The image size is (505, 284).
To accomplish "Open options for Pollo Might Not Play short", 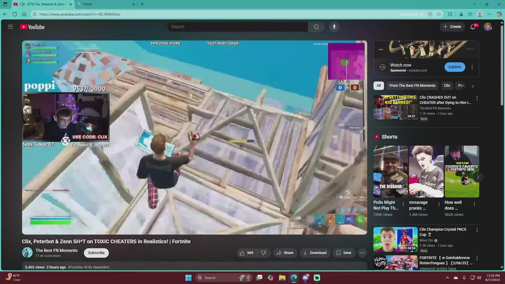I will coord(403,204).
